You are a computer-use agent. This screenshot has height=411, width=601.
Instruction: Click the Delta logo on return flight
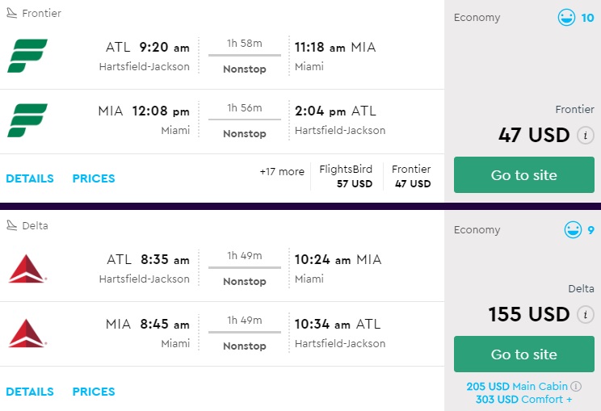pos(27,333)
